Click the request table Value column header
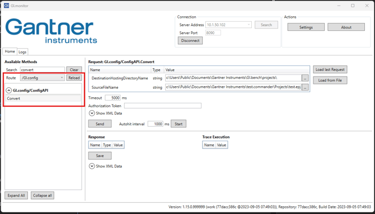Viewport: 375px width, 214px height. pos(237,70)
